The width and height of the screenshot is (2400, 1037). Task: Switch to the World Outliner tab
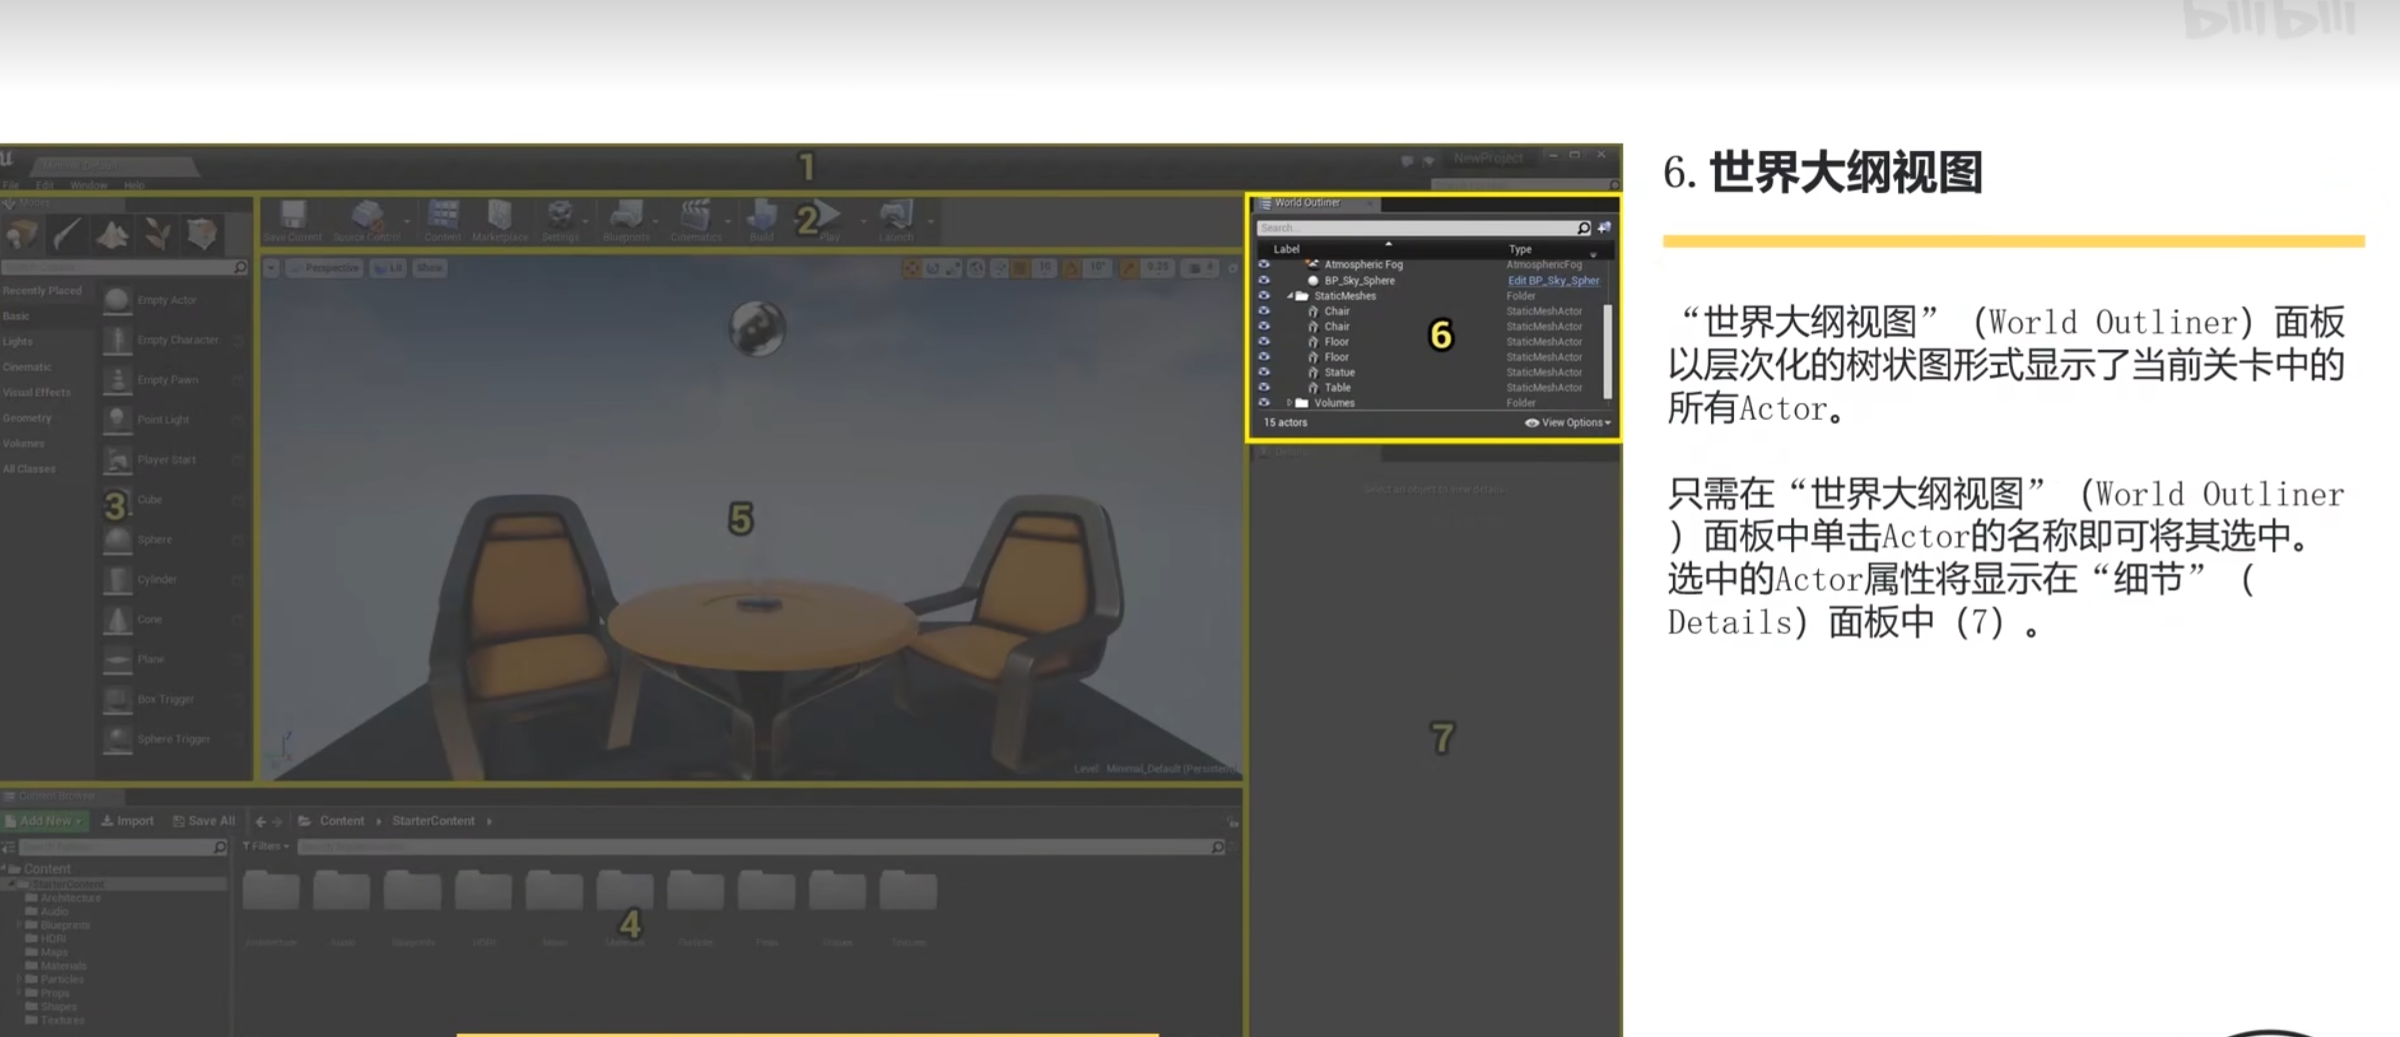pyautogui.click(x=1307, y=203)
